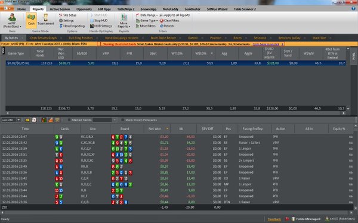Click the hands list horizontal scrollbar

coord(177,212)
